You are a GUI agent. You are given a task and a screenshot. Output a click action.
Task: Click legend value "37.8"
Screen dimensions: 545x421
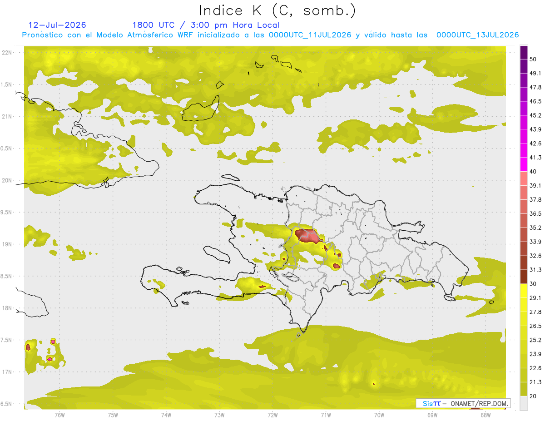[535, 199]
